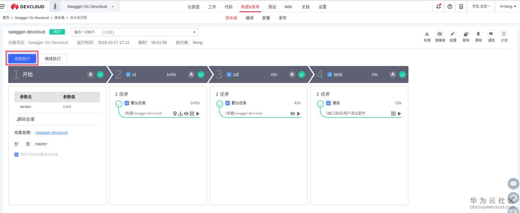Click the 复制 copy icon

click(465, 34)
